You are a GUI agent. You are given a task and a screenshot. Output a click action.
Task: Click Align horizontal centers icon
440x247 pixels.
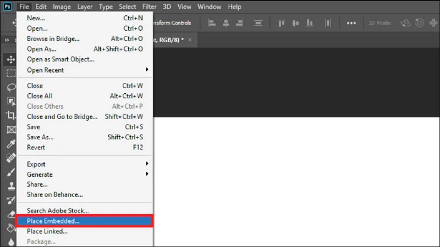tap(226, 23)
